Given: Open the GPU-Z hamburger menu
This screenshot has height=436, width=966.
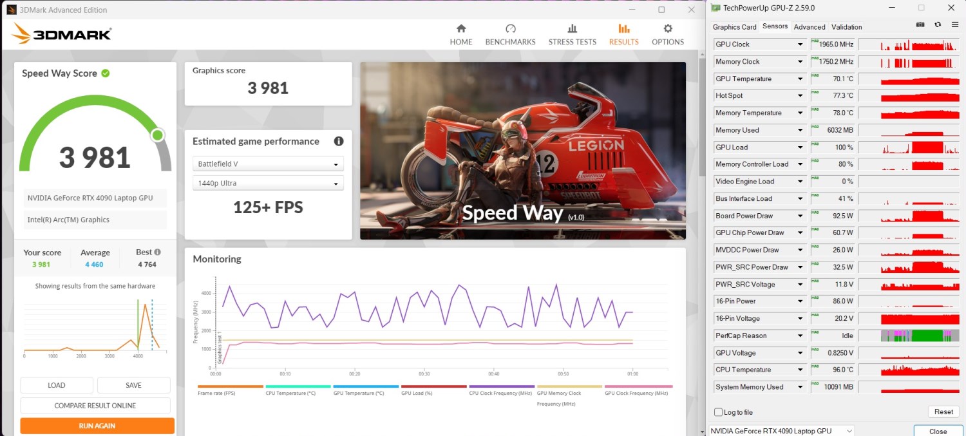Looking at the screenshot, I should coord(954,24).
